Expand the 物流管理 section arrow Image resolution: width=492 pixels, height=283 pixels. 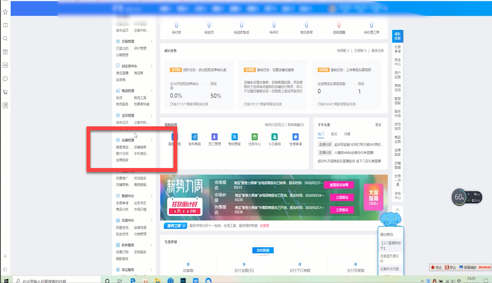pos(151,91)
